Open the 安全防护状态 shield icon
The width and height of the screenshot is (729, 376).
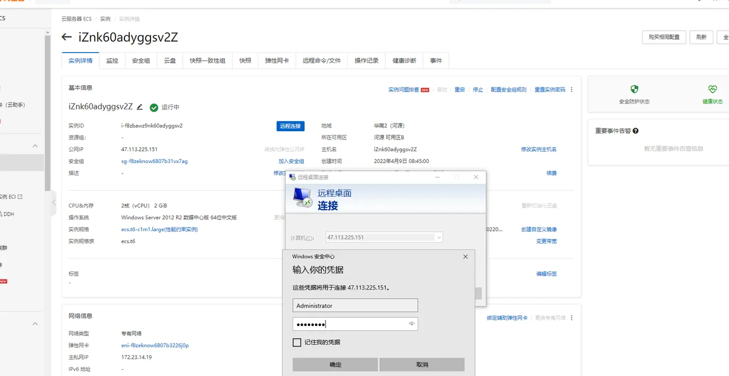(634, 89)
